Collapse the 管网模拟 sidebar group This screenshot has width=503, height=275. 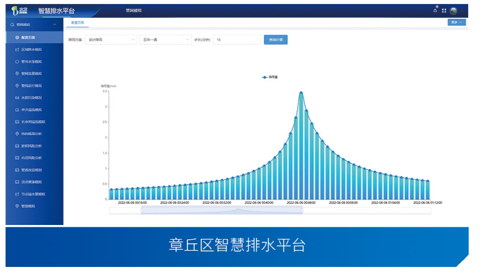[55, 25]
